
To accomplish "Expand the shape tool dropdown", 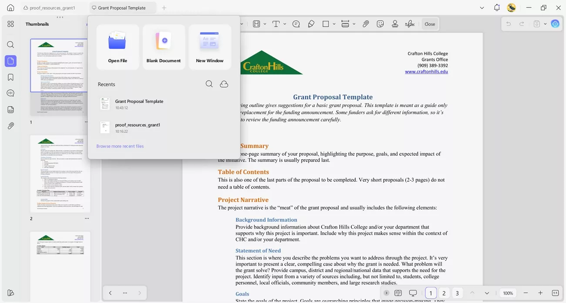I will pos(334,24).
